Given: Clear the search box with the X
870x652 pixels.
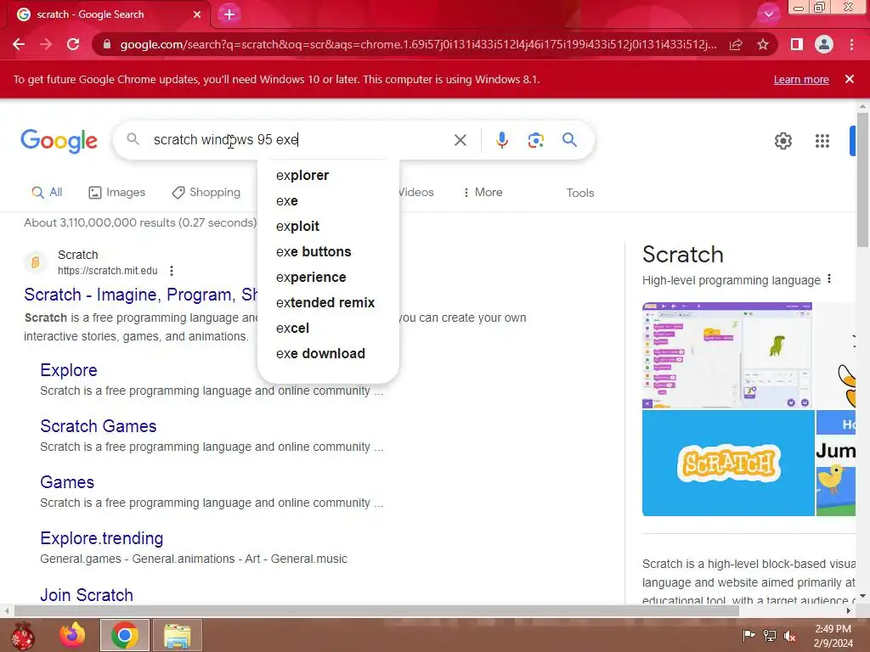Looking at the screenshot, I should [x=460, y=140].
